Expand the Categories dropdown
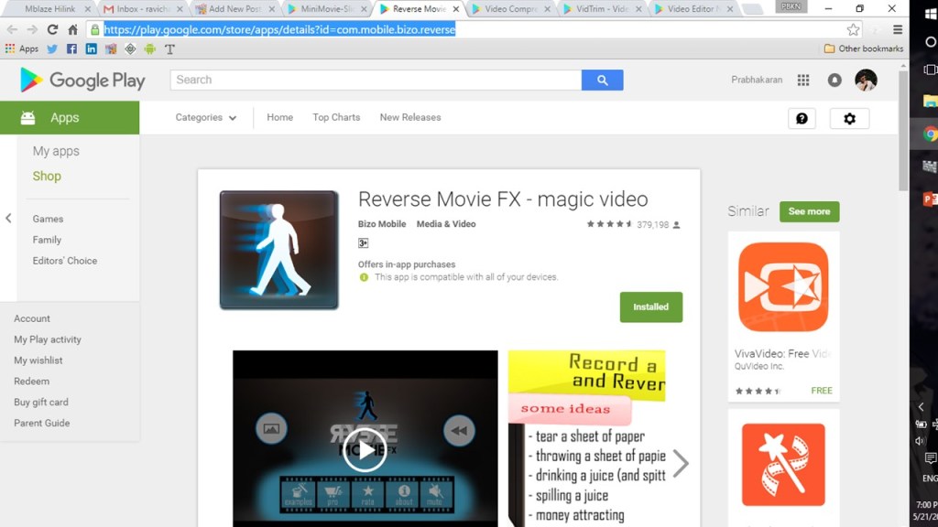Screen dimensions: 938x527 206,118
